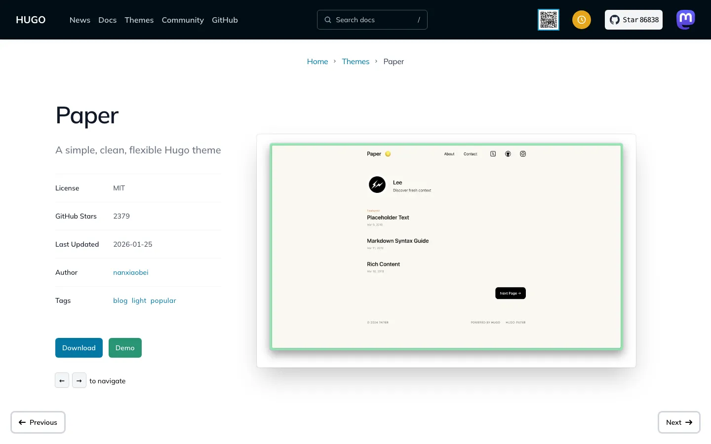Open the Mastodon icon in header
This screenshot has width=711, height=444.
click(686, 20)
